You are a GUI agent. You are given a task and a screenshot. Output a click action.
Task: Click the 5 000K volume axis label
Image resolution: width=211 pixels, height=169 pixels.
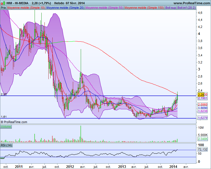203,135
